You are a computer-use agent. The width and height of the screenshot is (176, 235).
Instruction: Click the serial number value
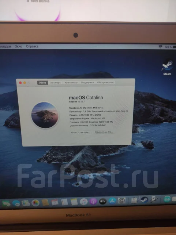(98, 126)
